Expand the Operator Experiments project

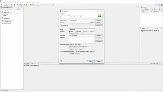click(1, 20)
